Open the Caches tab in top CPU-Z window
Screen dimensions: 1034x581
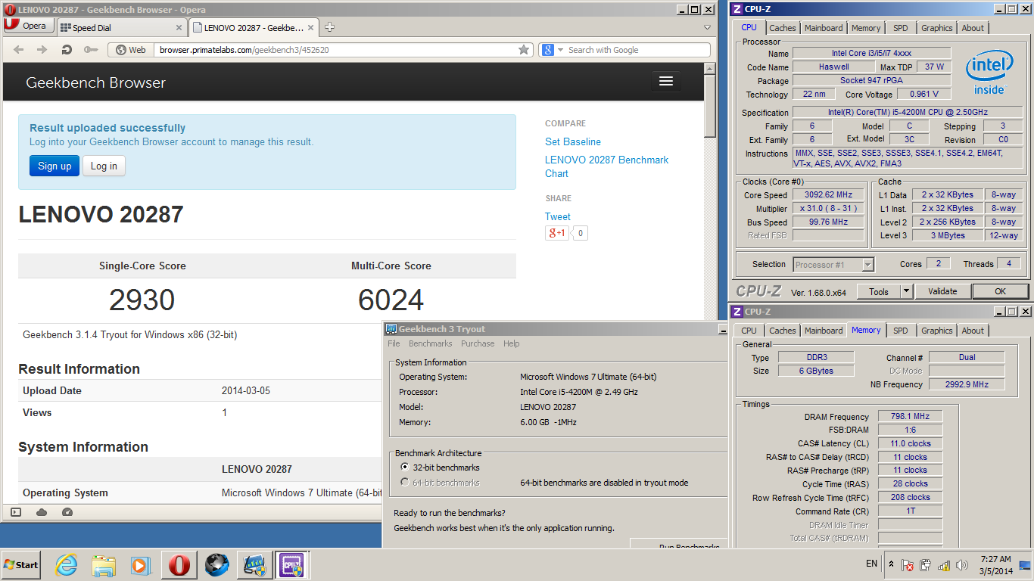pyautogui.click(x=783, y=28)
